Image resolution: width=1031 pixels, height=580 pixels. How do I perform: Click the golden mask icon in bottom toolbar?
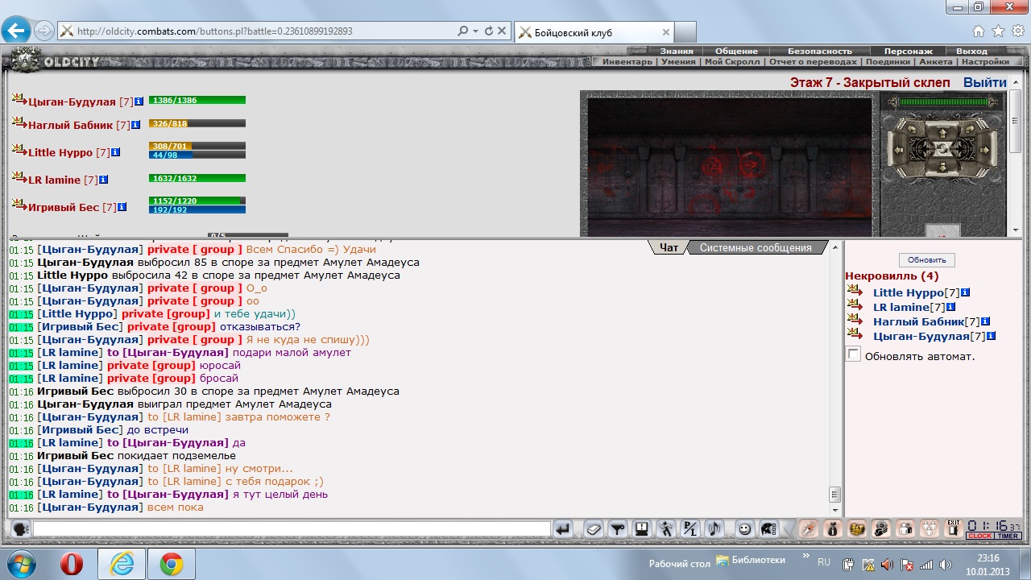click(856, 529)
